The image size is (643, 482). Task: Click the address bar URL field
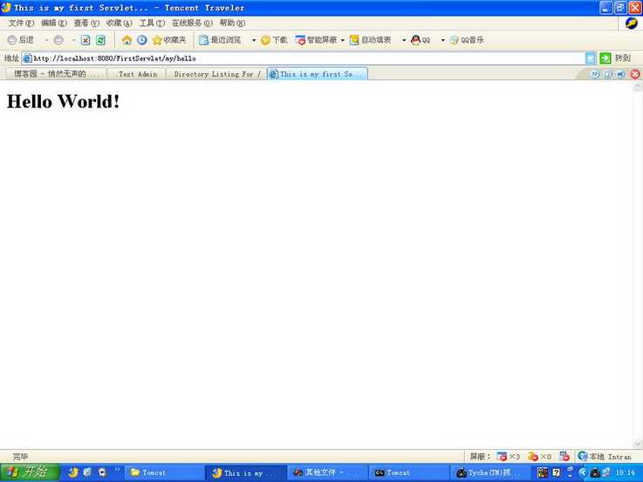coord(304,58)
